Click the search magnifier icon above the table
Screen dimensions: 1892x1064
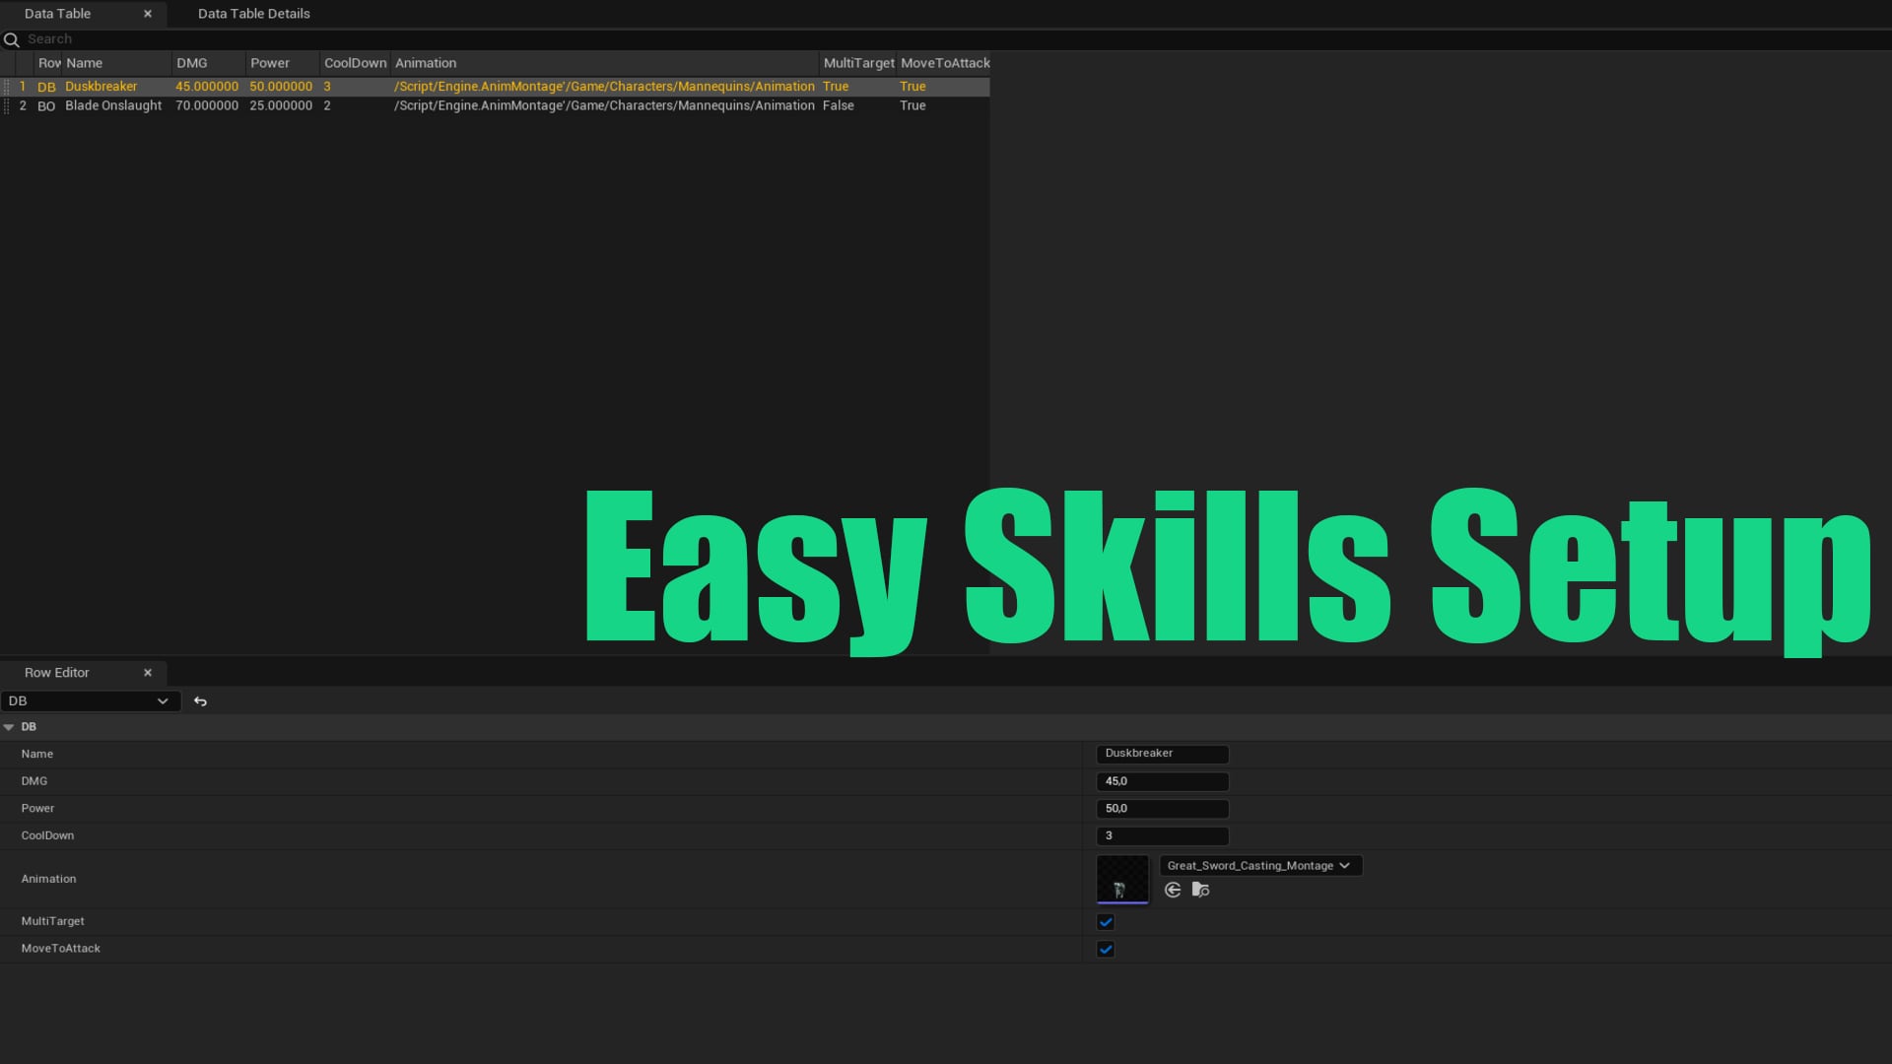tap(12, 39)
